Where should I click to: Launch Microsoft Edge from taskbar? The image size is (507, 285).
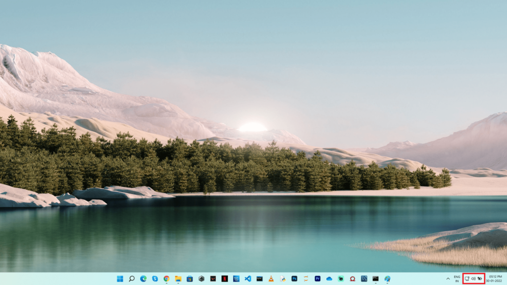coord(143,279)
